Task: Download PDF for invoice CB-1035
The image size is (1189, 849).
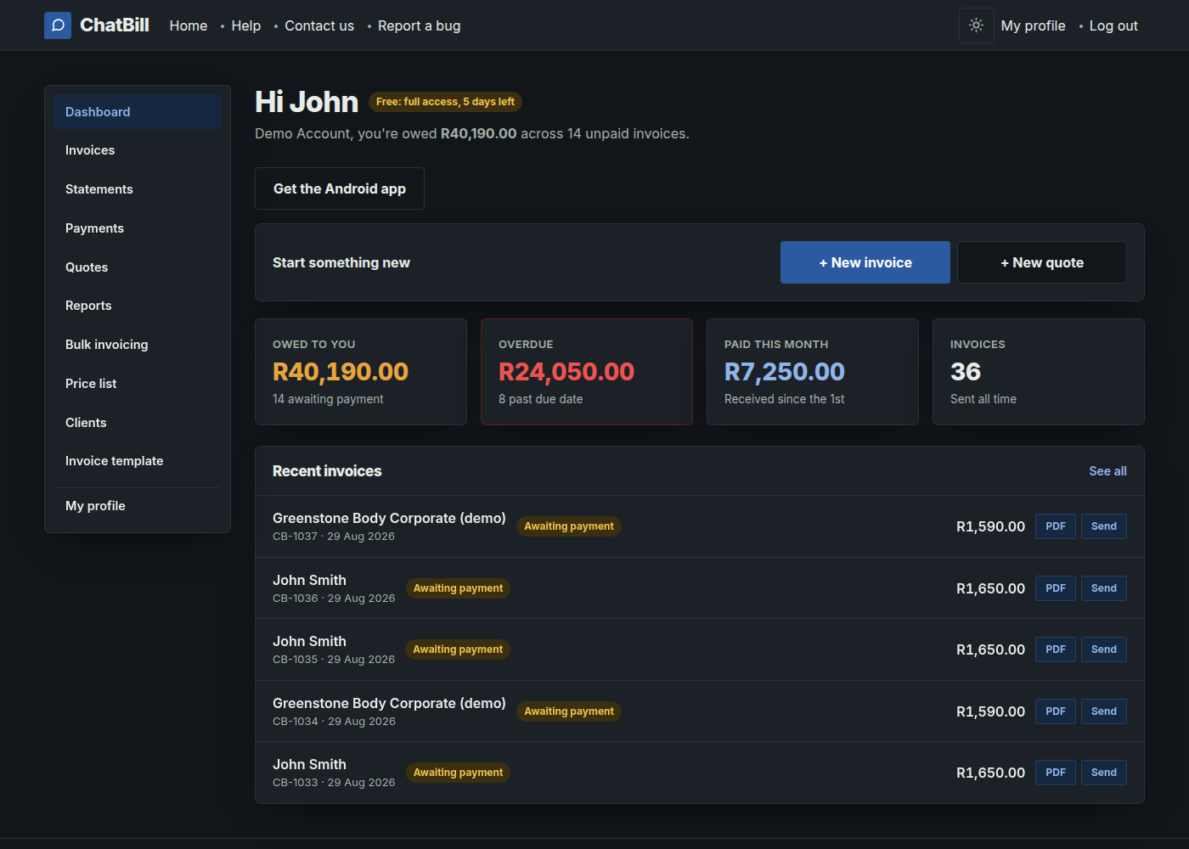Action: tap(1056, 649)
